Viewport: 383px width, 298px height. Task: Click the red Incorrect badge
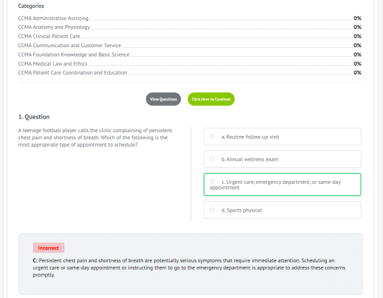click(x=49, y=248)
